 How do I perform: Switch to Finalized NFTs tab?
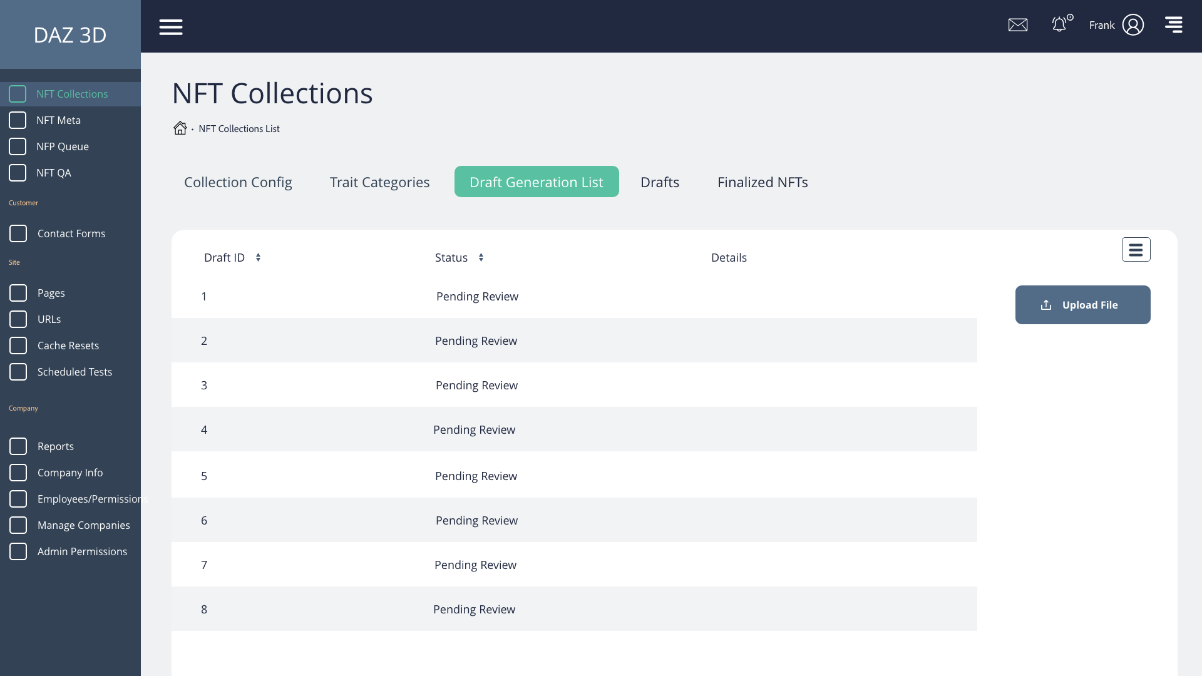[763, 182]
